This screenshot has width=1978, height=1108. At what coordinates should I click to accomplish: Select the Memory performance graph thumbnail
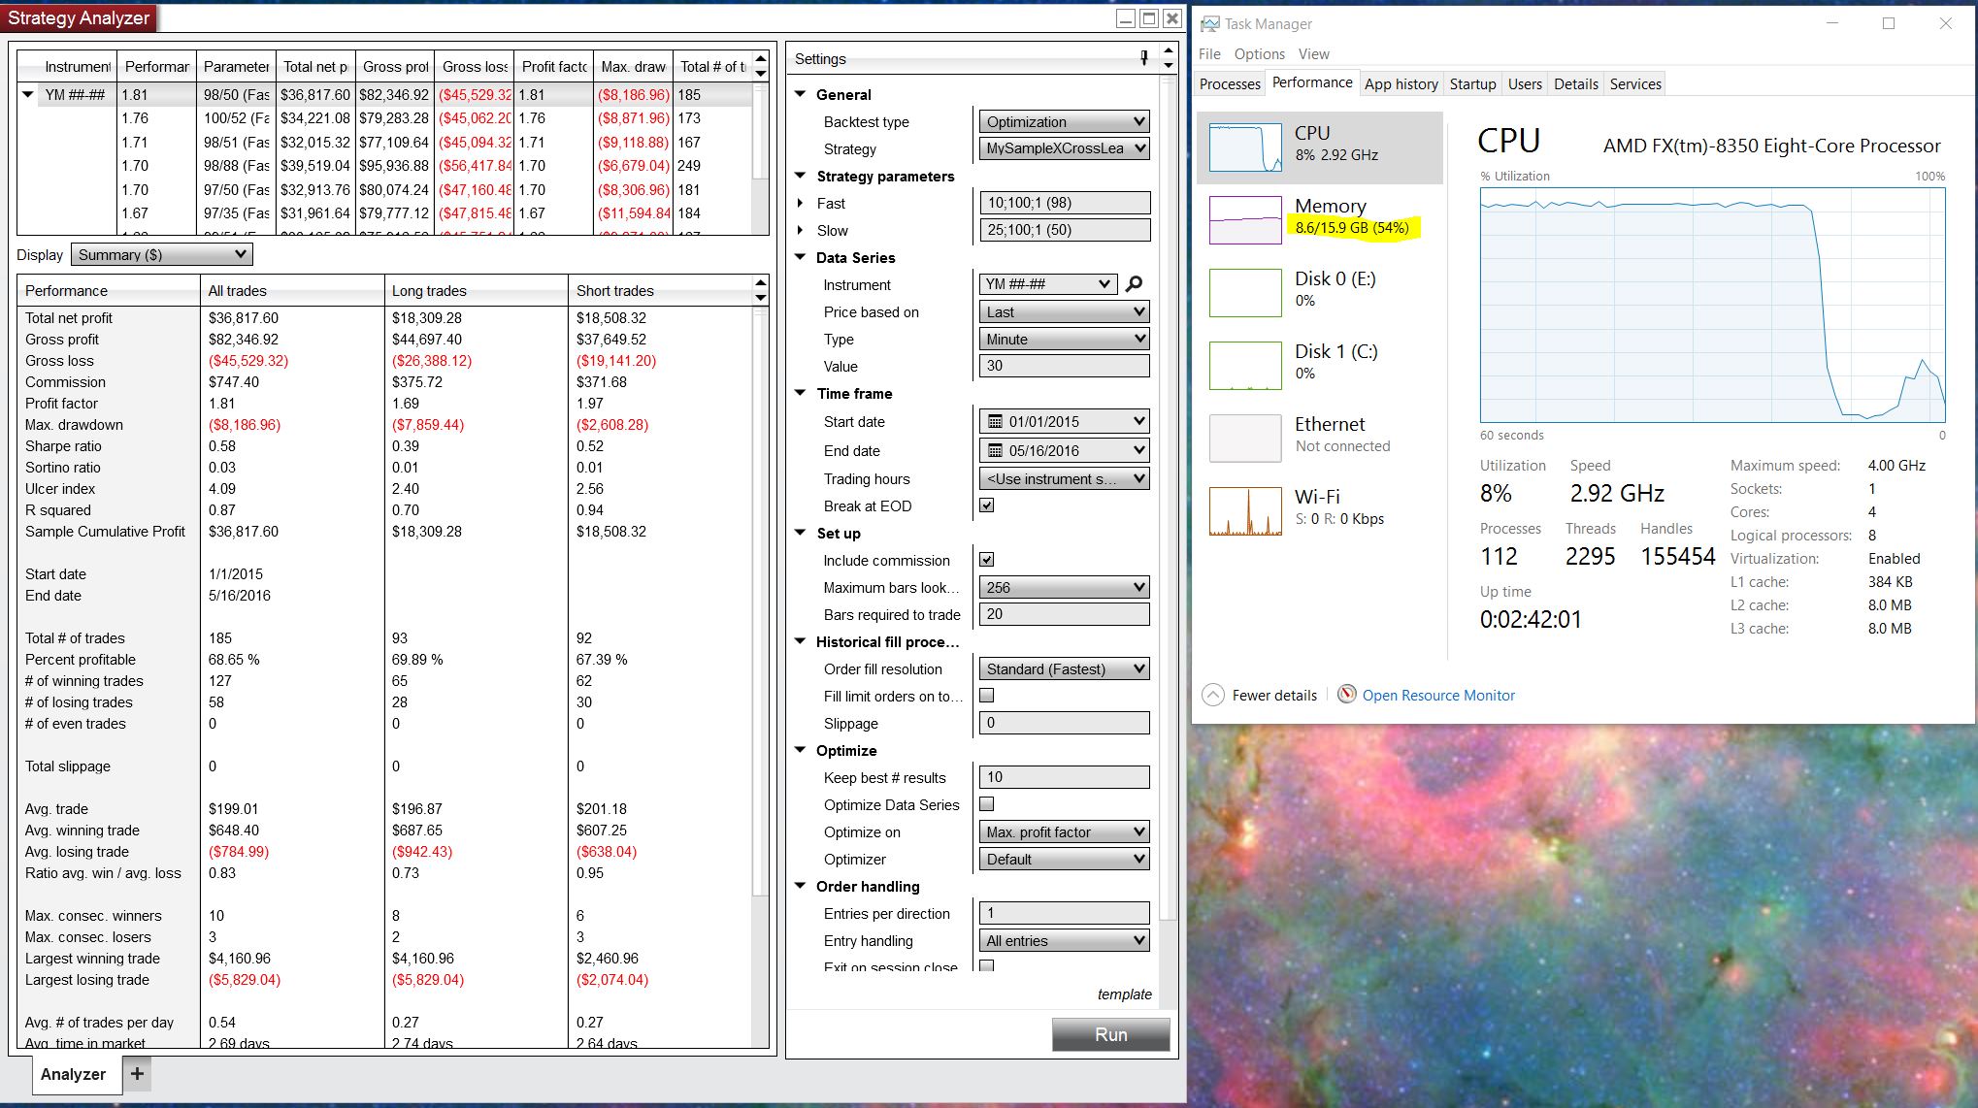pos(1245,220)
